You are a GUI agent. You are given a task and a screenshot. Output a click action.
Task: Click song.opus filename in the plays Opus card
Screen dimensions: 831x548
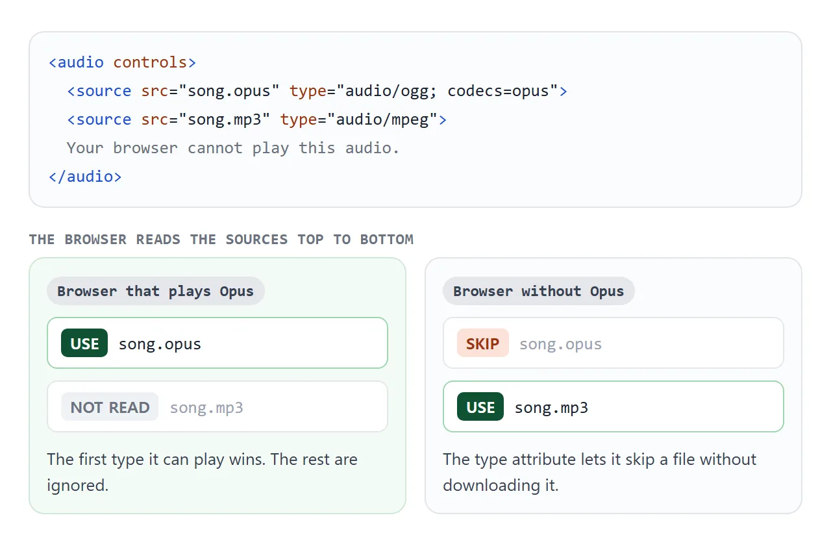click(x=160, y=344)
